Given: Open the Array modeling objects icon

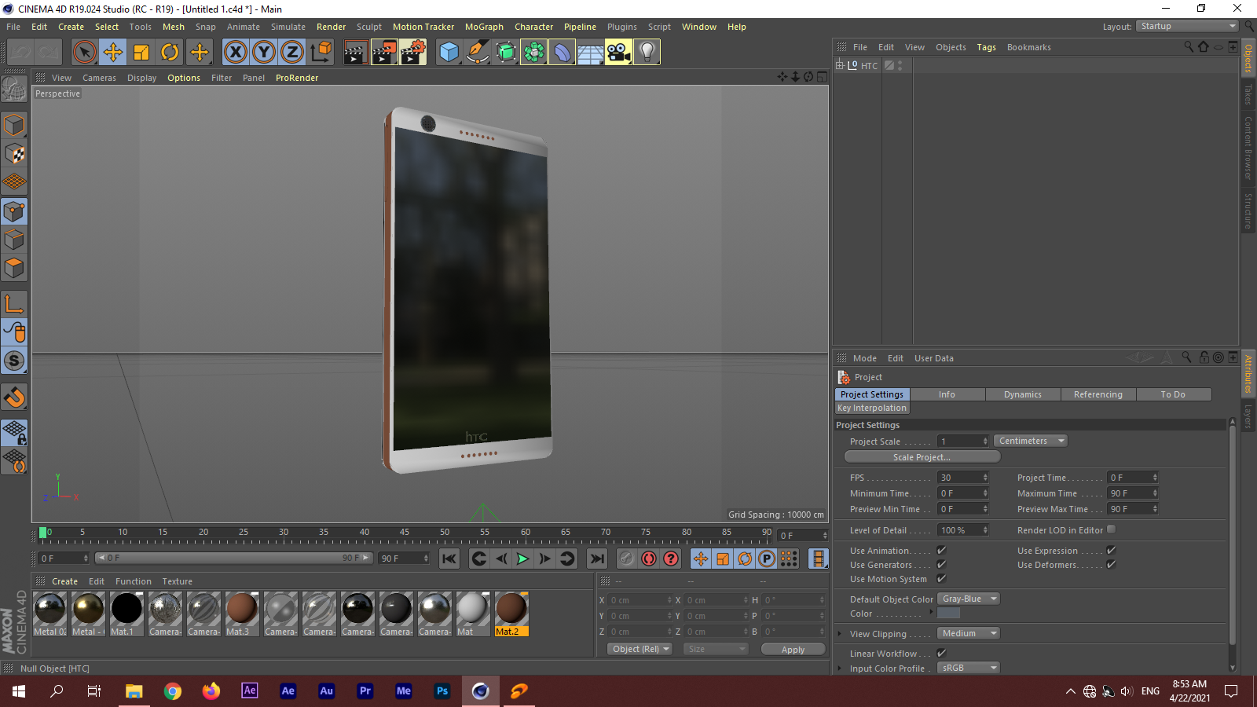Looking at the screenshot, I should (x=534, y=53).
